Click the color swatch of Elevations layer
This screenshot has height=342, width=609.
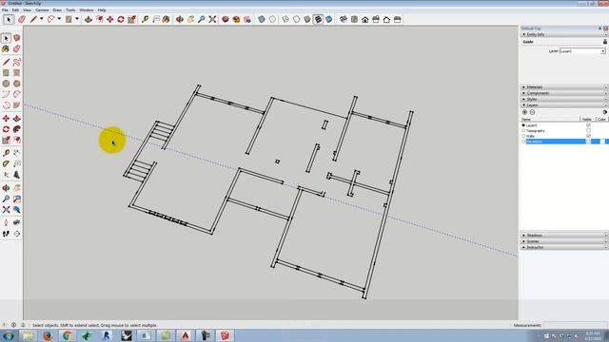point(602,142)
